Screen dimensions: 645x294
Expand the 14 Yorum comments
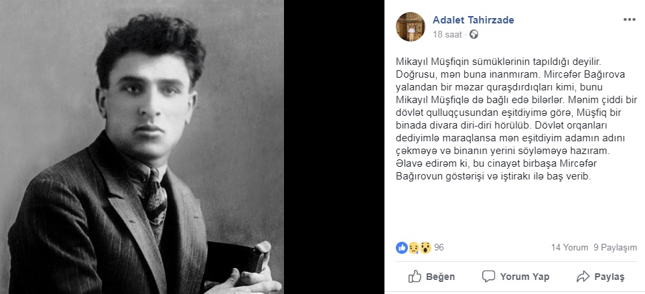569,248
